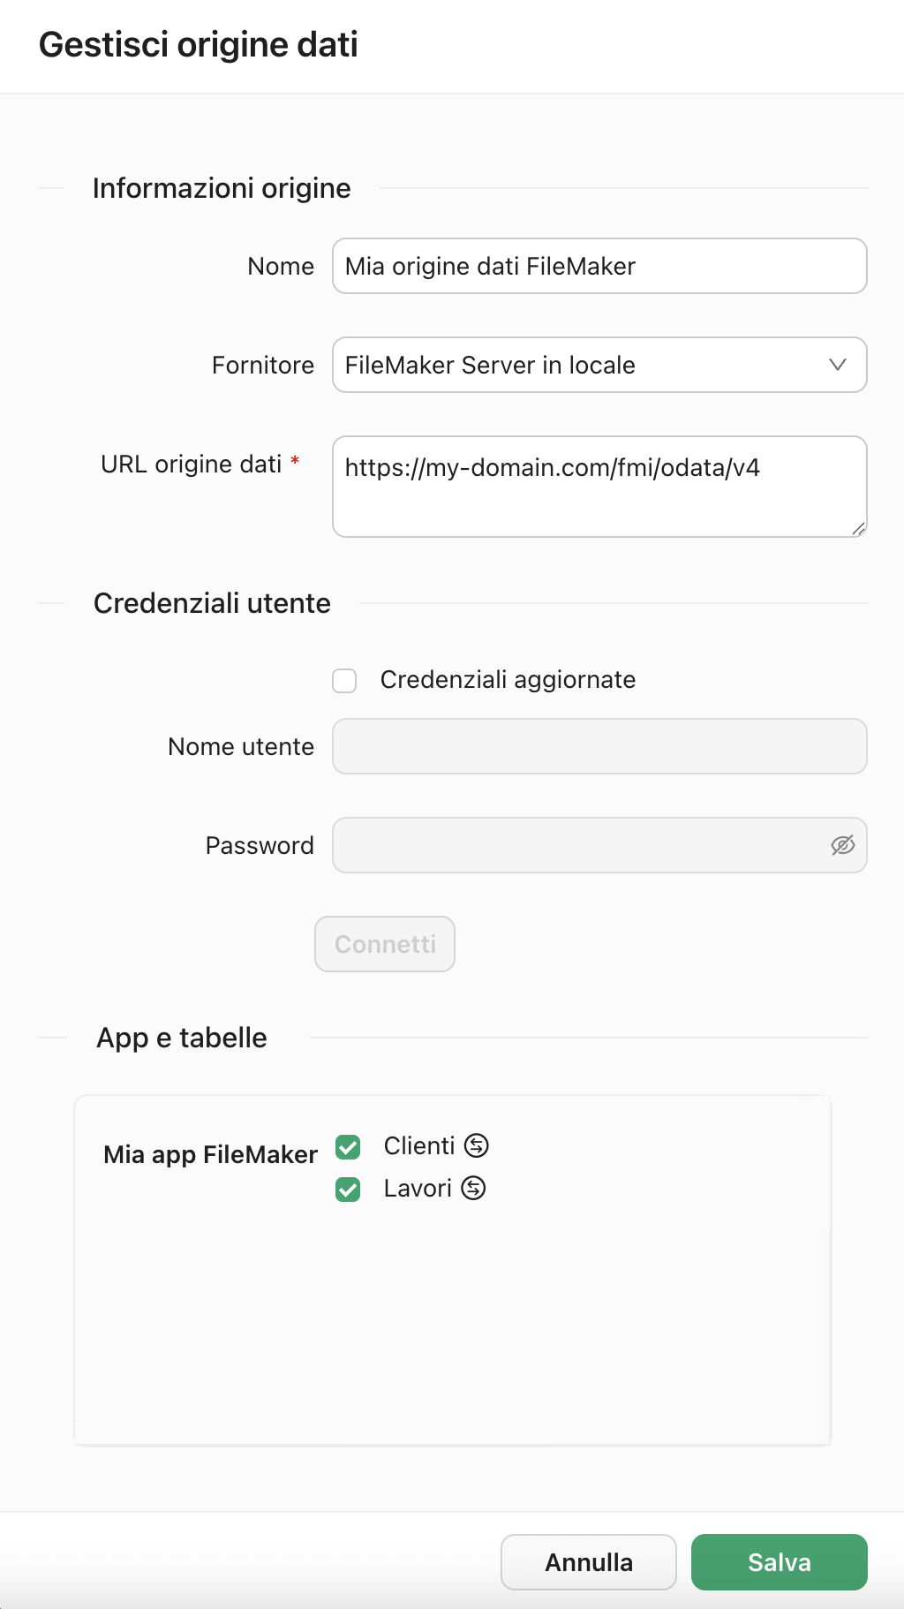Uncheck the Clienti table checkbox
The image size is (904, 1609).
tap(348, 1147)
